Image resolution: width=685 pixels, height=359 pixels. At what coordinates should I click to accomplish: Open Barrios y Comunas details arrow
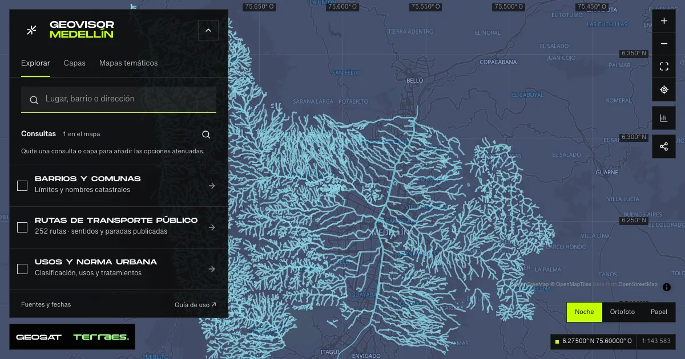point(212,186)
